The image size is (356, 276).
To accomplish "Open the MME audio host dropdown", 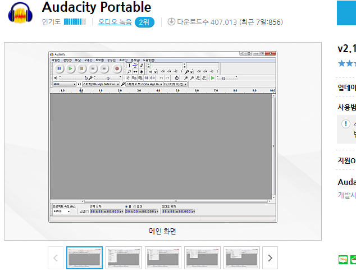I will click(x=64, y=84).
